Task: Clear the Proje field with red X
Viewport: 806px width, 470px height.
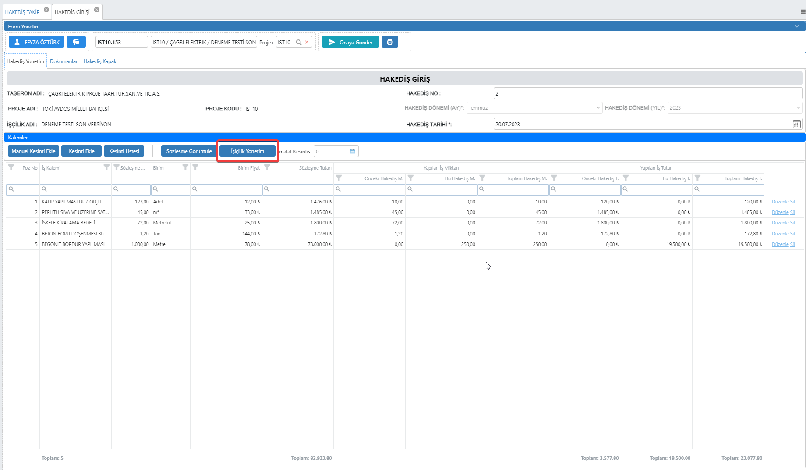Action: (307, 43)
